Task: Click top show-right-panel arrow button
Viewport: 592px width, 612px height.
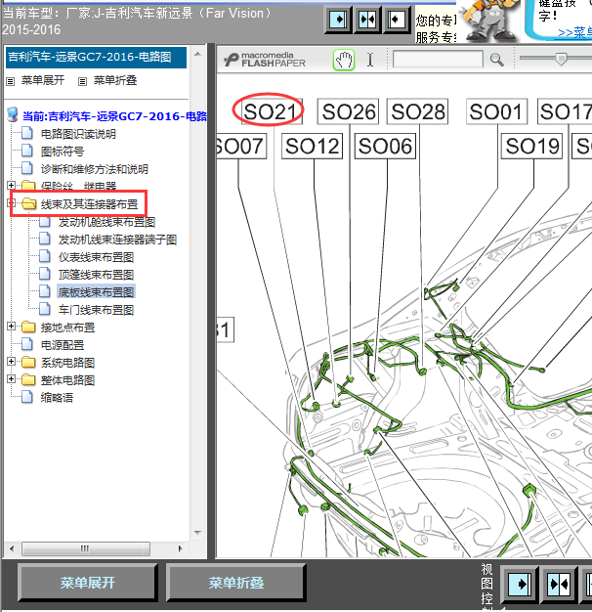Action: (338, 20)
